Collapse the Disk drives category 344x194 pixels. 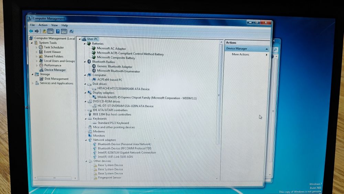85,84
